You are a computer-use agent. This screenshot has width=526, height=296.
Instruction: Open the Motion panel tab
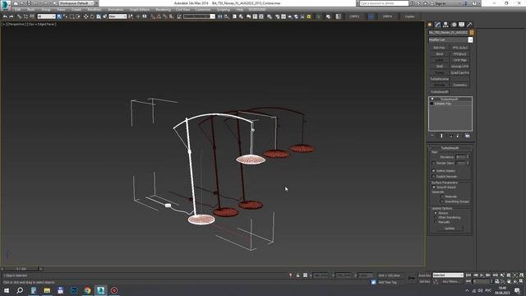pos(454,25)
